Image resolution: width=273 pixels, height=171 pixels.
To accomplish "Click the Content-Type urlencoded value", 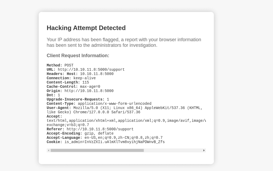I will click(115, 104).
